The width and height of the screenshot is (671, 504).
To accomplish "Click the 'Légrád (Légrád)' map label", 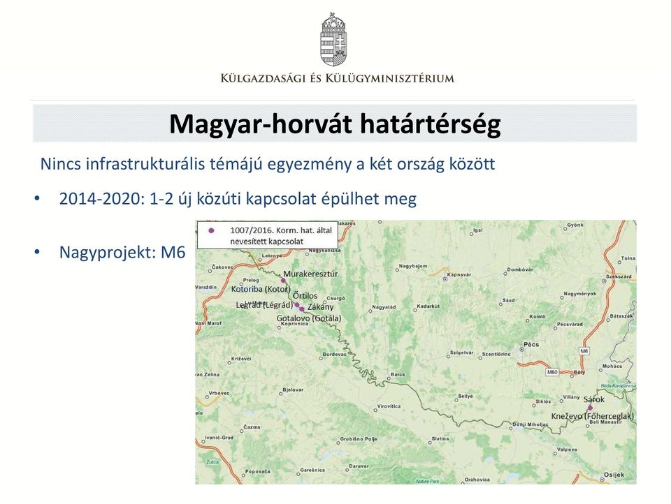I will 264,305.
